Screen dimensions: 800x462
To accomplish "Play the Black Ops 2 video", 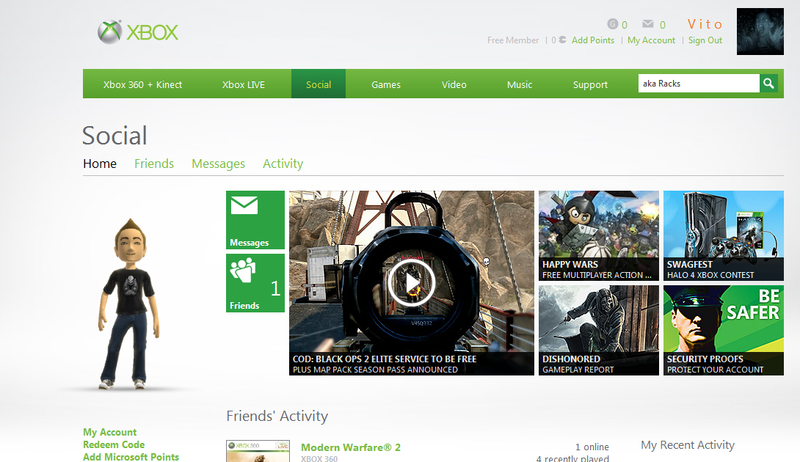I will pyautogui.click(x=411, y=282).
